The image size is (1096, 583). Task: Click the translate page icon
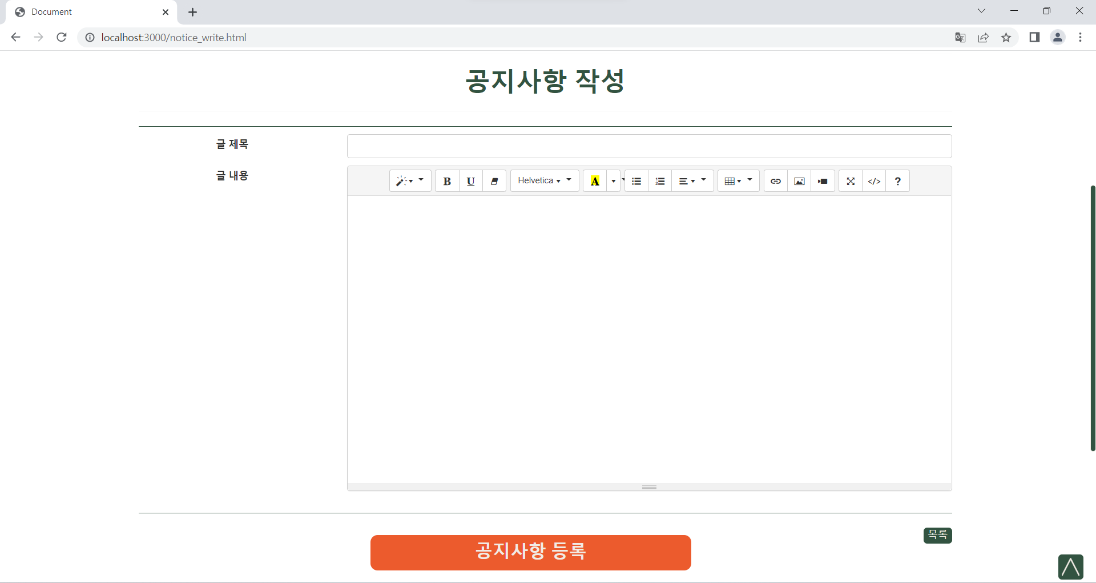point(960,37)
